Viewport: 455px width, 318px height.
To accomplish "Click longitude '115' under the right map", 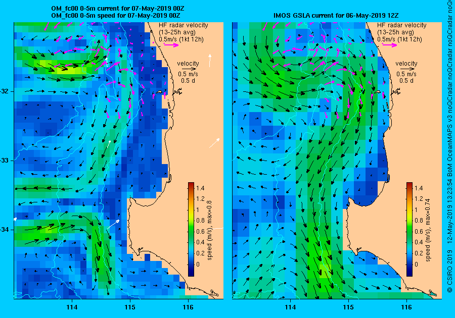I will click(348, 307).
